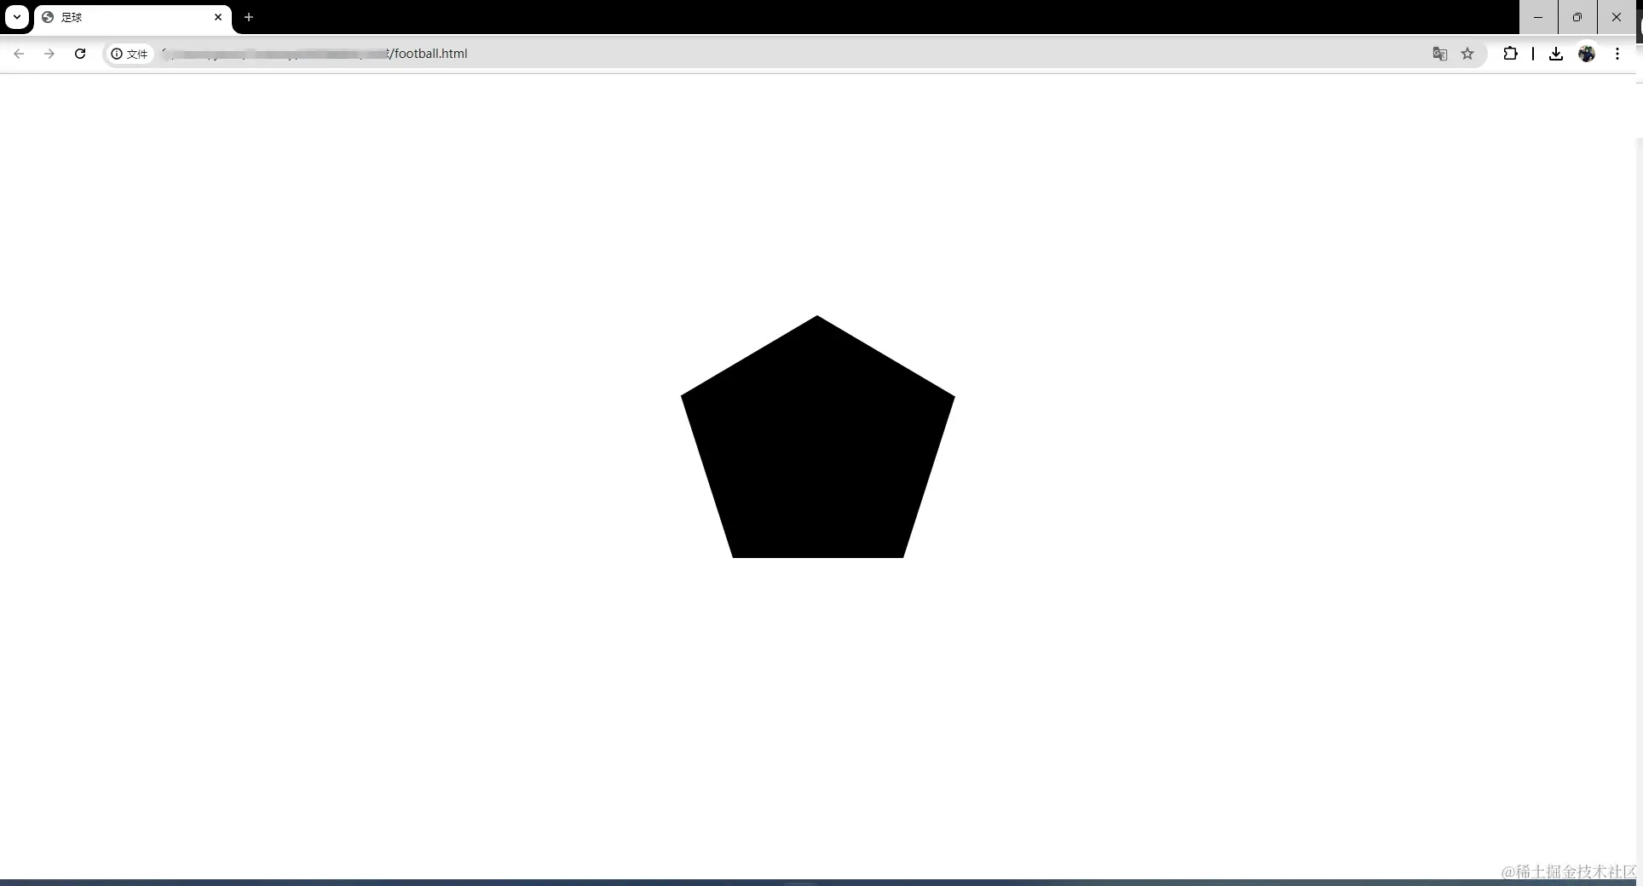The height and width of the screenshot is (886, 1643).
Task: Show the downloads panel
Action: [x=1556, y=54]
